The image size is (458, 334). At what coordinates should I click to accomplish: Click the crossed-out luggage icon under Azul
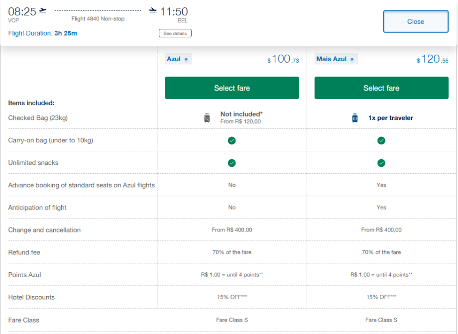click(x=207, y=118)
